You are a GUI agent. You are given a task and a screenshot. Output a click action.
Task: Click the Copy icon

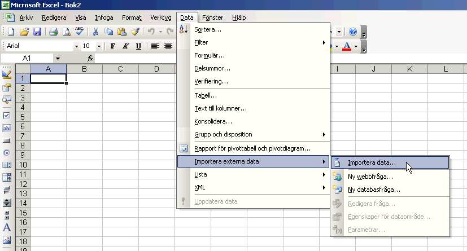click(x=108, y=32)
